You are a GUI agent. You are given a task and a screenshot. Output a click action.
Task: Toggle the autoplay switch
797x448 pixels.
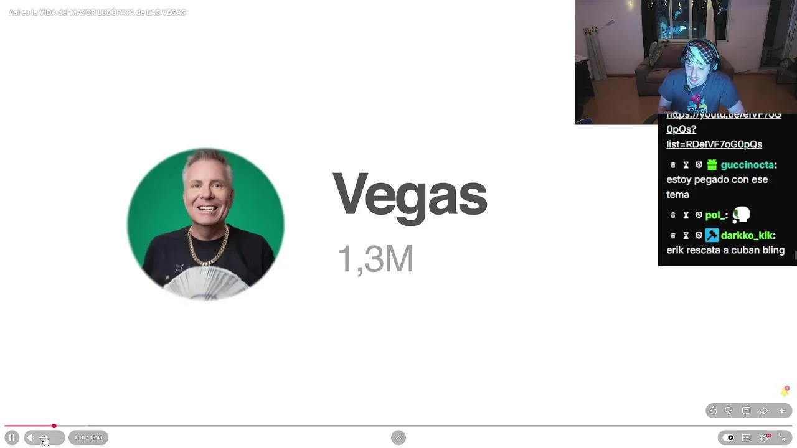pos(729,437)
